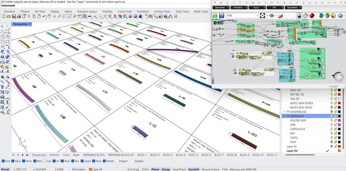Open the four-viewport layout icon
Screen dimensions: 346x171
pos(85,16)
